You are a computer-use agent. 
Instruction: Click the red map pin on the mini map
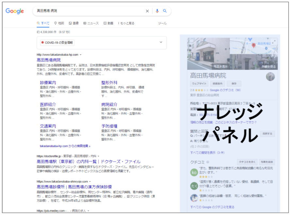(x=253, y=45)
